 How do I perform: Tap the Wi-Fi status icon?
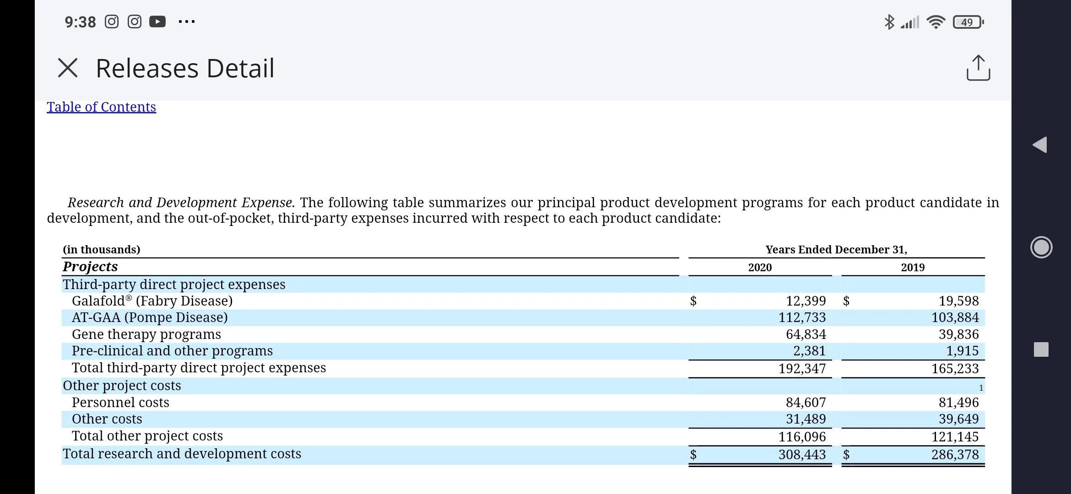point(936,22)
